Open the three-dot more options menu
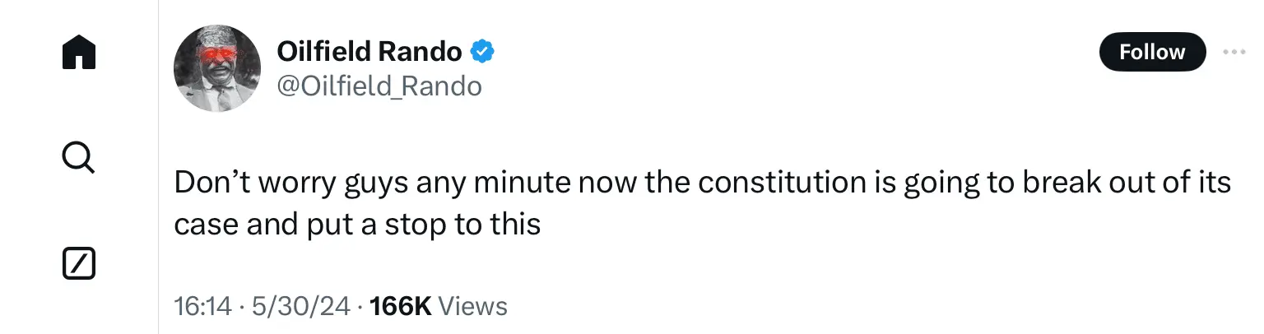This screenshot has height=334, width=1264. pos(1234,52)
